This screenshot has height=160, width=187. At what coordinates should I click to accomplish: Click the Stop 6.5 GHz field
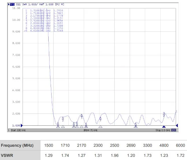point(163,130)
